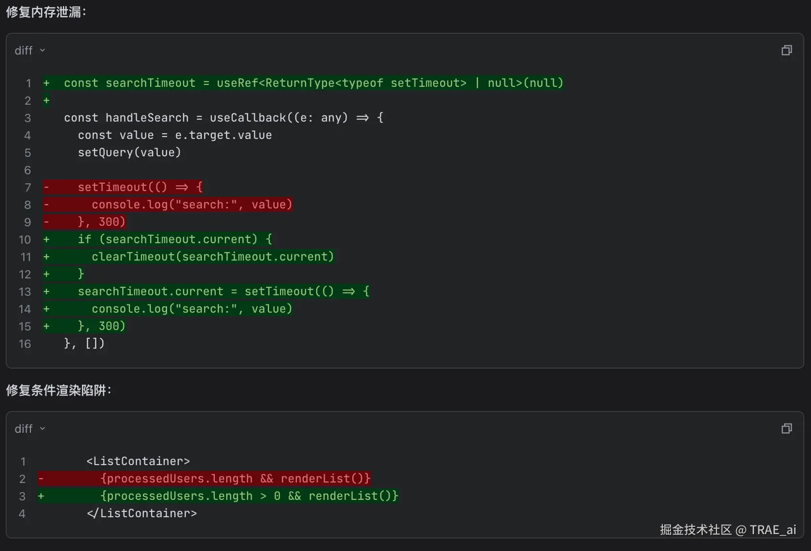
Task: Click the 掘金技术社区 @ TRAE_ai watermark
Action: tap(727, 530)
